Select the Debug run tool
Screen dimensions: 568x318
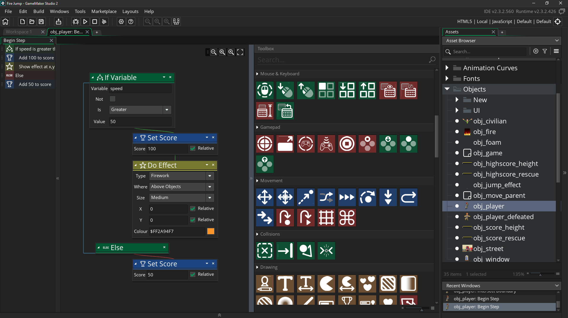75,22
